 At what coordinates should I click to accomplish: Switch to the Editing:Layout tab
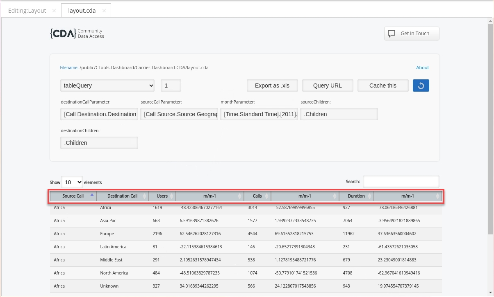27,11
